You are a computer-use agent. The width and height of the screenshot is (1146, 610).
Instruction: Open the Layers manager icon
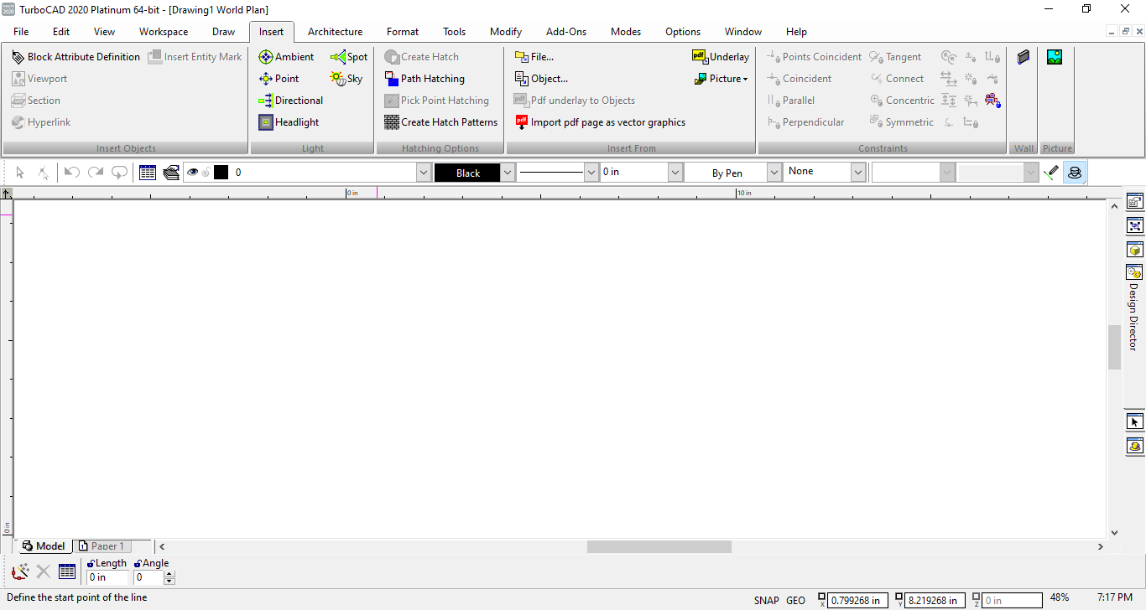pyautogui.click(x=171, y=173)
